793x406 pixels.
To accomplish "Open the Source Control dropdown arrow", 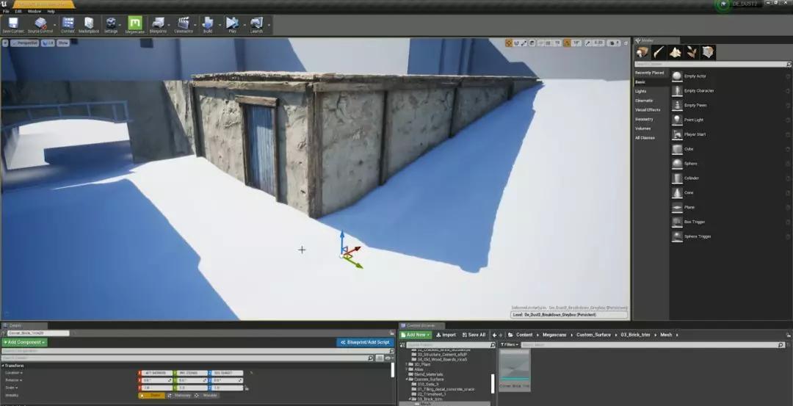I will click(56, 25).
